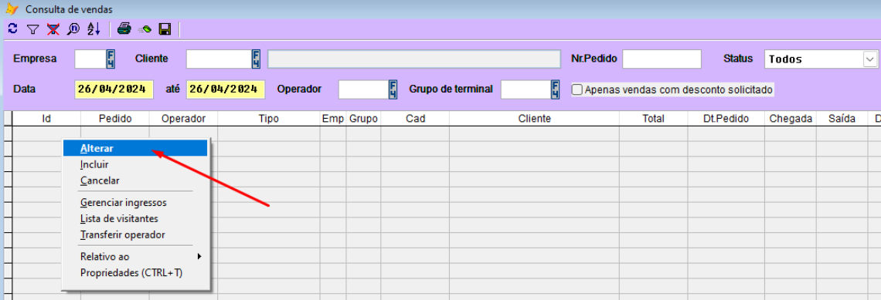Click the floppy disk save icon
The width and height of the screenshot is (881, 300).
[165, 29]
